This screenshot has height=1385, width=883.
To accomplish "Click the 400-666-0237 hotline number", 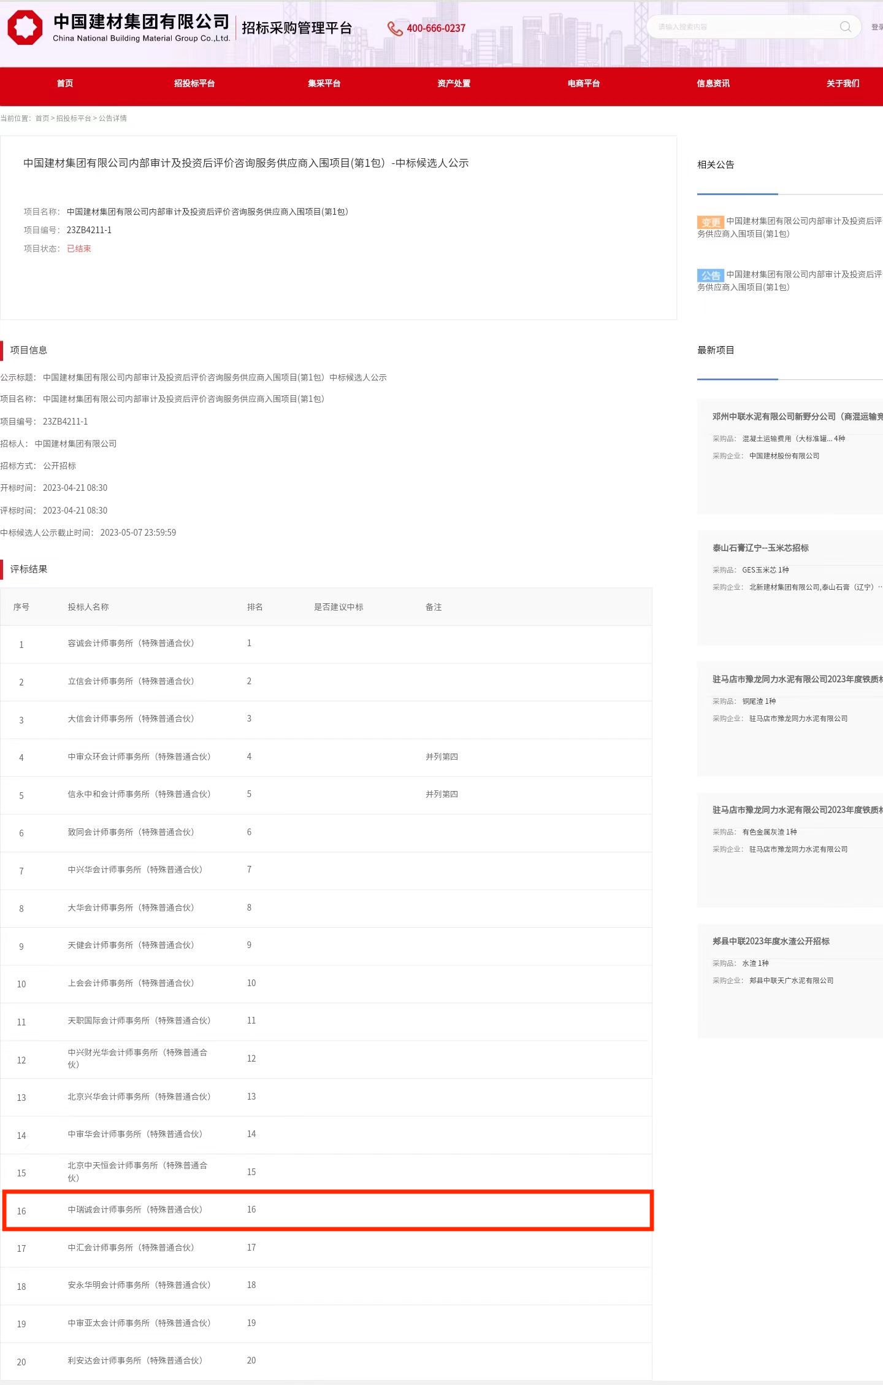I will pyautogui.click(x=436, y=28).
